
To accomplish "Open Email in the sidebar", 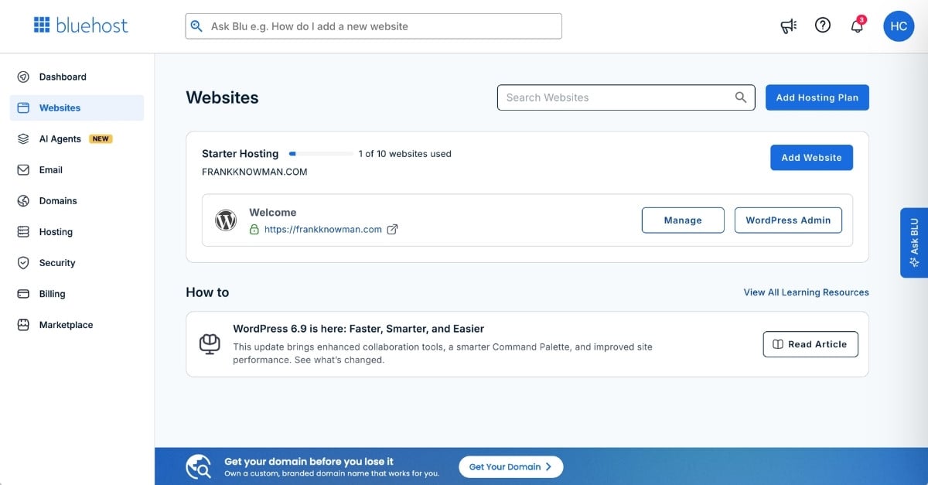I will [77, 169].
